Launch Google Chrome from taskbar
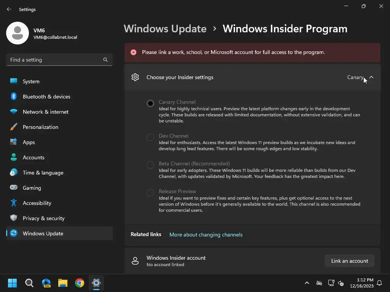390x292 pixels. pyautogui.click(x=80, y=283)
